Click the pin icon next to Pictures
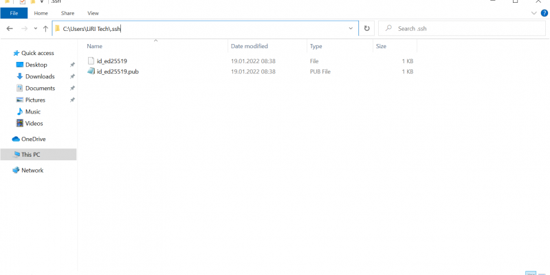The width and height of the screenshot is (550, 275). click(72, 100)
